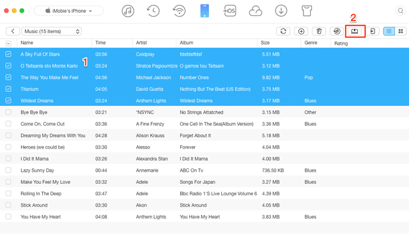Click artist Annemarie
409x245 pixels.
pyautogui.click(x=147, y=170)
